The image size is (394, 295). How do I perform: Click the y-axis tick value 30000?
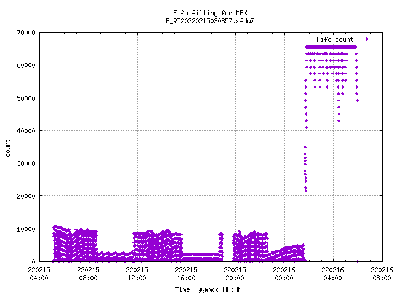26,163
